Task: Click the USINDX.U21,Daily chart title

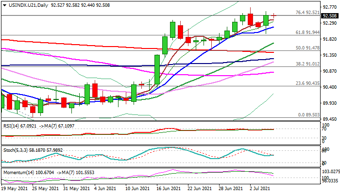Action: (23, 4)
